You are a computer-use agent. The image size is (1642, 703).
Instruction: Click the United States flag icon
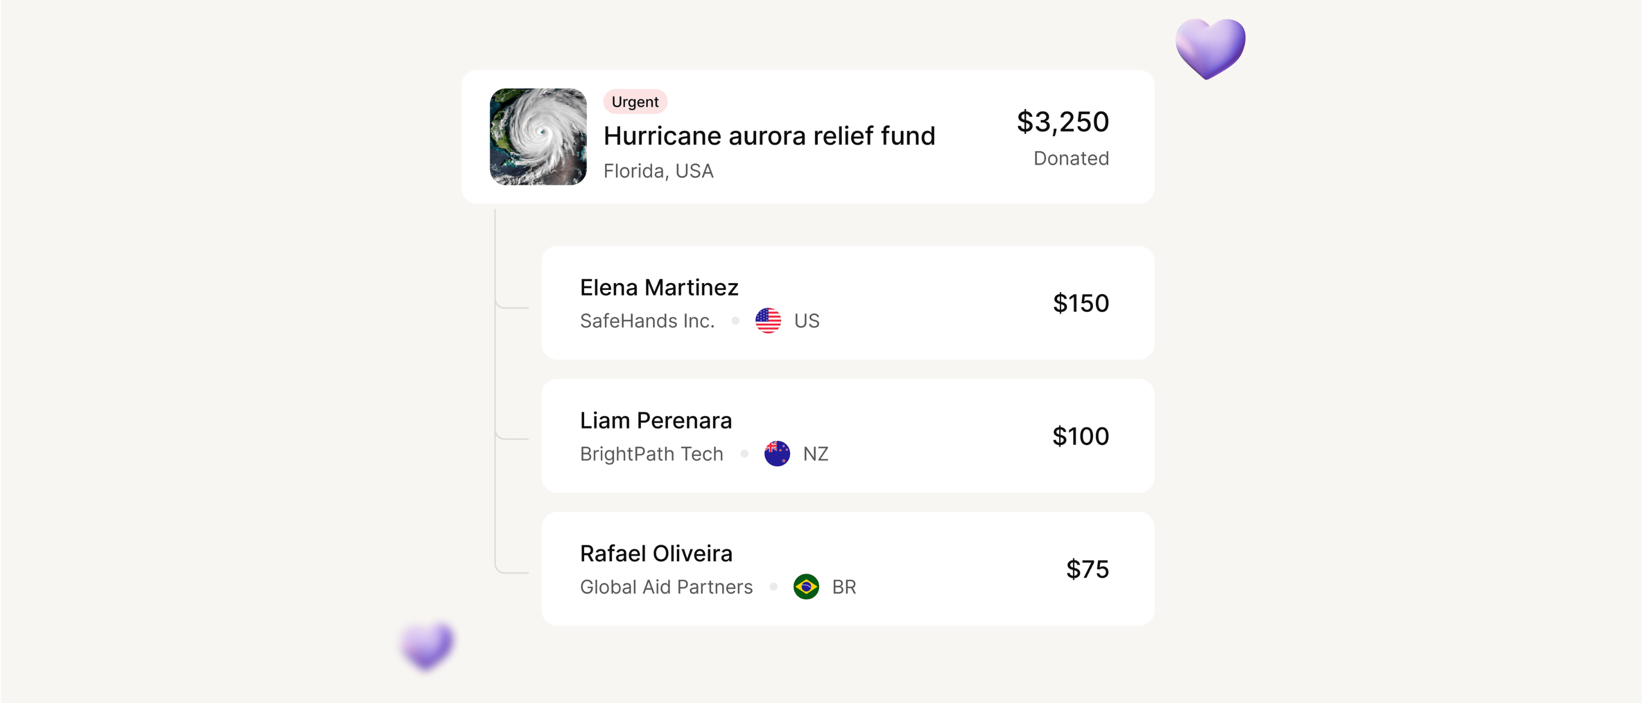point(768,321)
